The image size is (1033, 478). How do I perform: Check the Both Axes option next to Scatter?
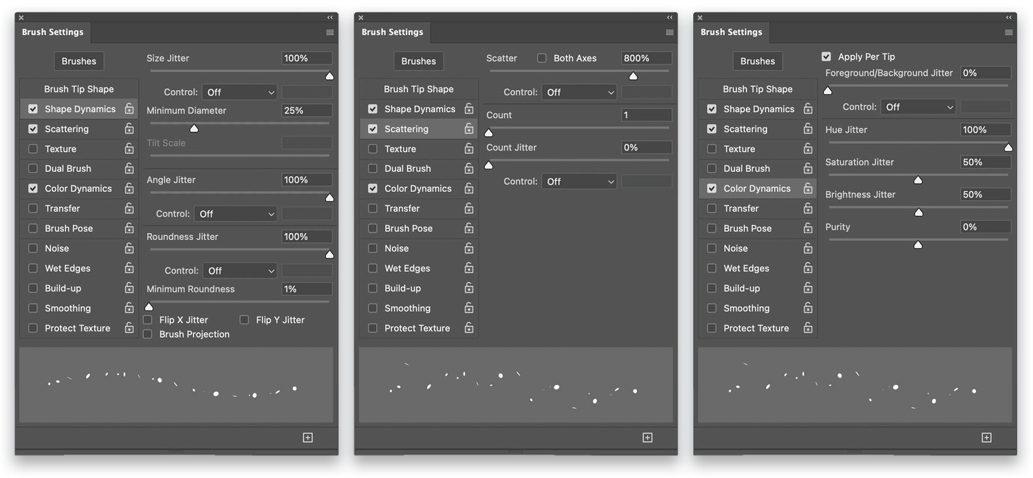click(x=542, y=58)
